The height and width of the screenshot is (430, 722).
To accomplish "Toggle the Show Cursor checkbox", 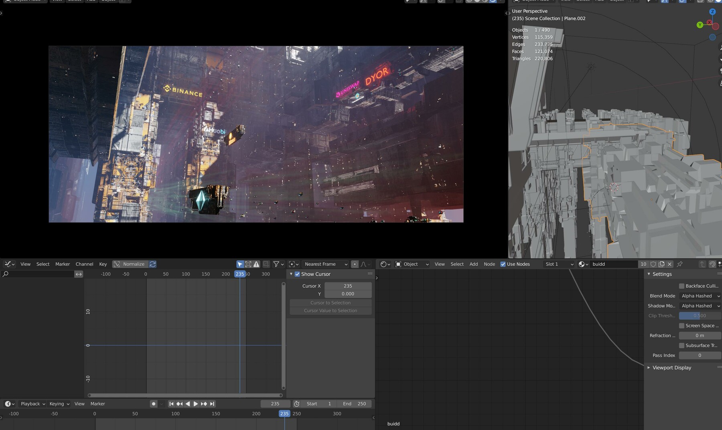I will tap(297, 274).
